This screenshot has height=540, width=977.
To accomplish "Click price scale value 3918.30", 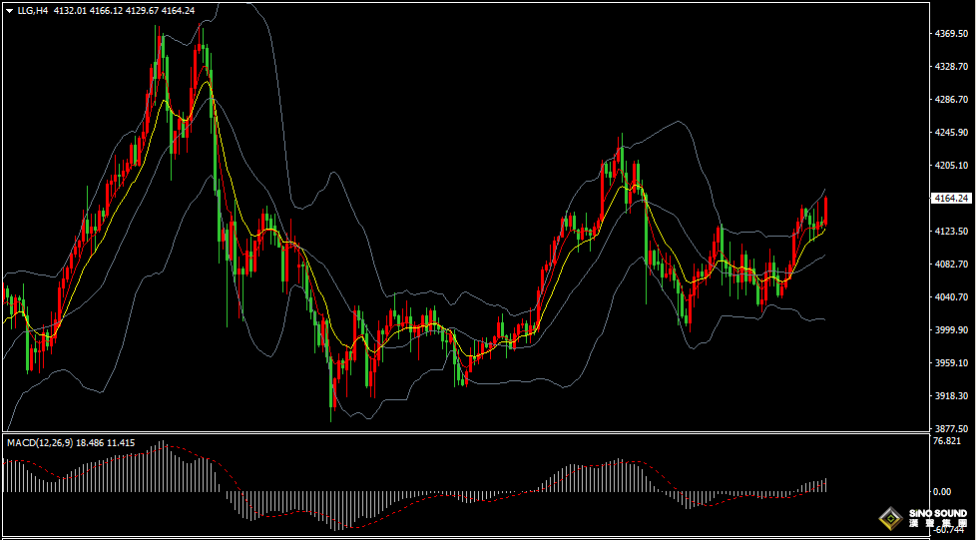I will 951,396.
